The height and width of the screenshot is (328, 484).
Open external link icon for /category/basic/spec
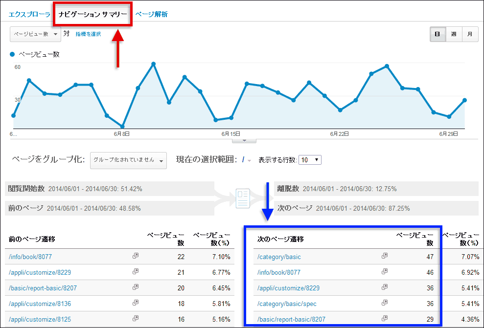pos(385,303)
